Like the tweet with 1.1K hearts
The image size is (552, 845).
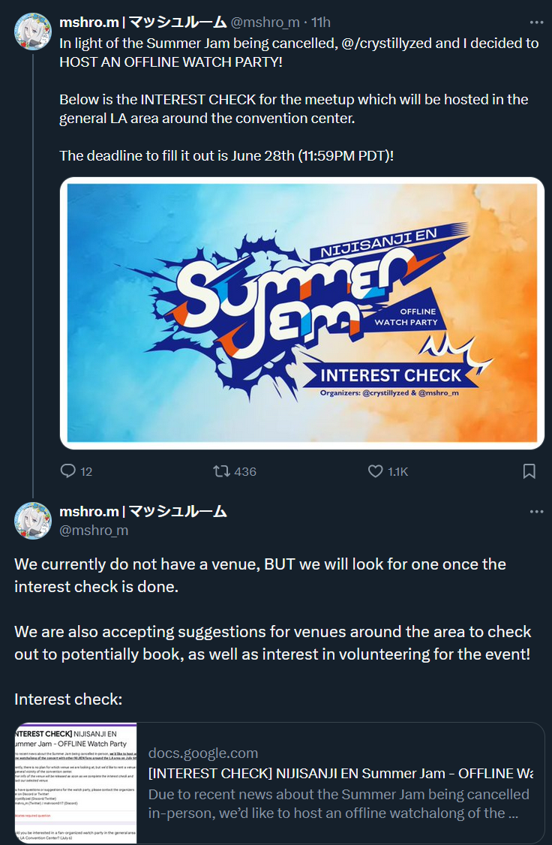coord(375,471)
